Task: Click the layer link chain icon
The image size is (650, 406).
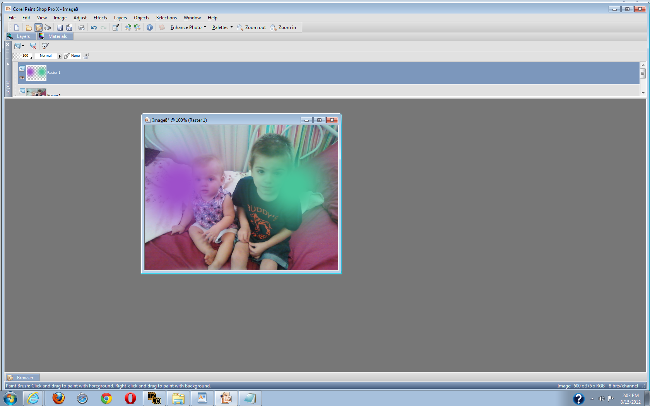Action: 67,56
